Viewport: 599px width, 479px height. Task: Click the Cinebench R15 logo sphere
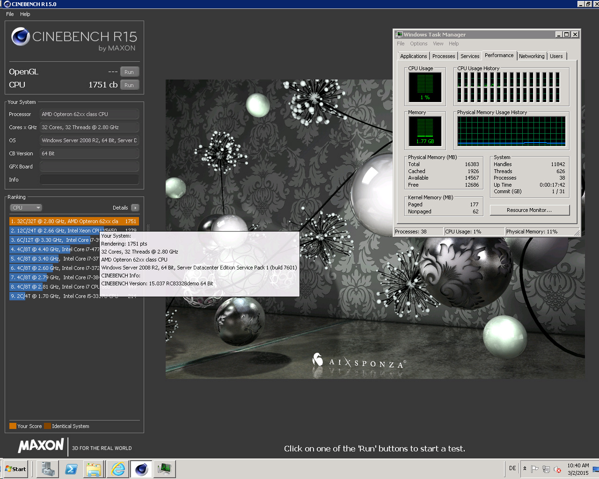[21, 36]
